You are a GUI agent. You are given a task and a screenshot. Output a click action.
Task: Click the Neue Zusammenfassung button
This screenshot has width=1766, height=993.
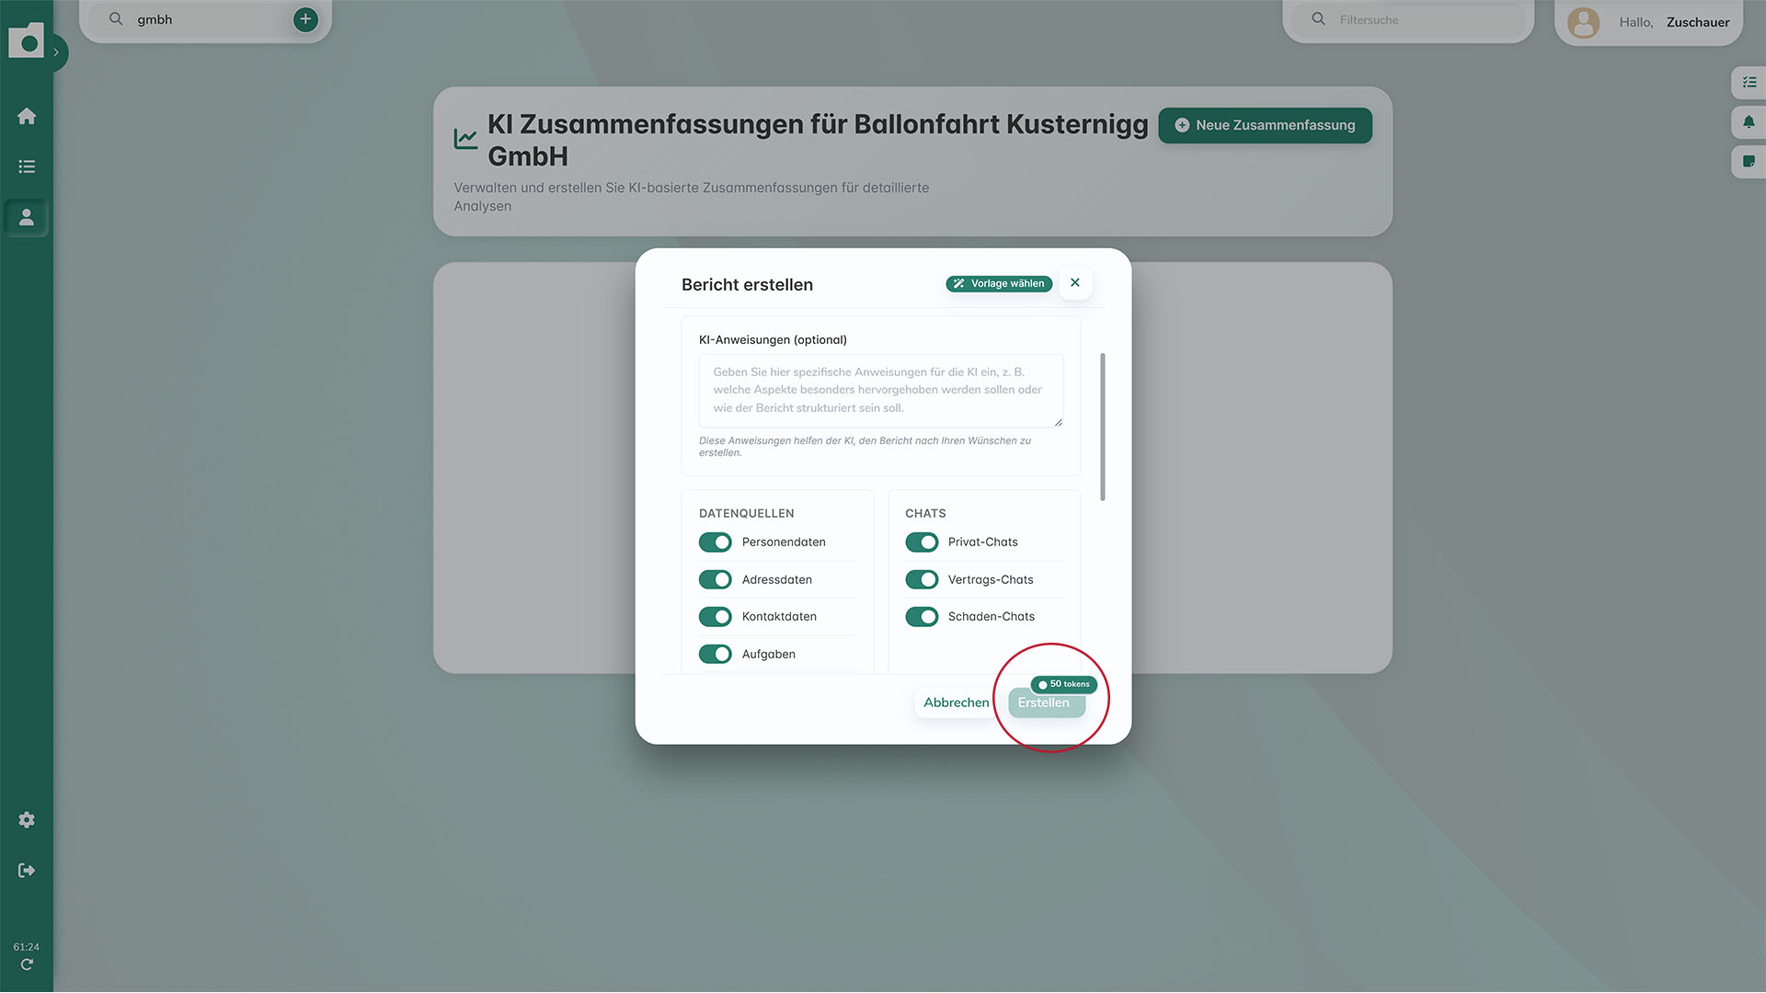click(x=1265, y=125)
